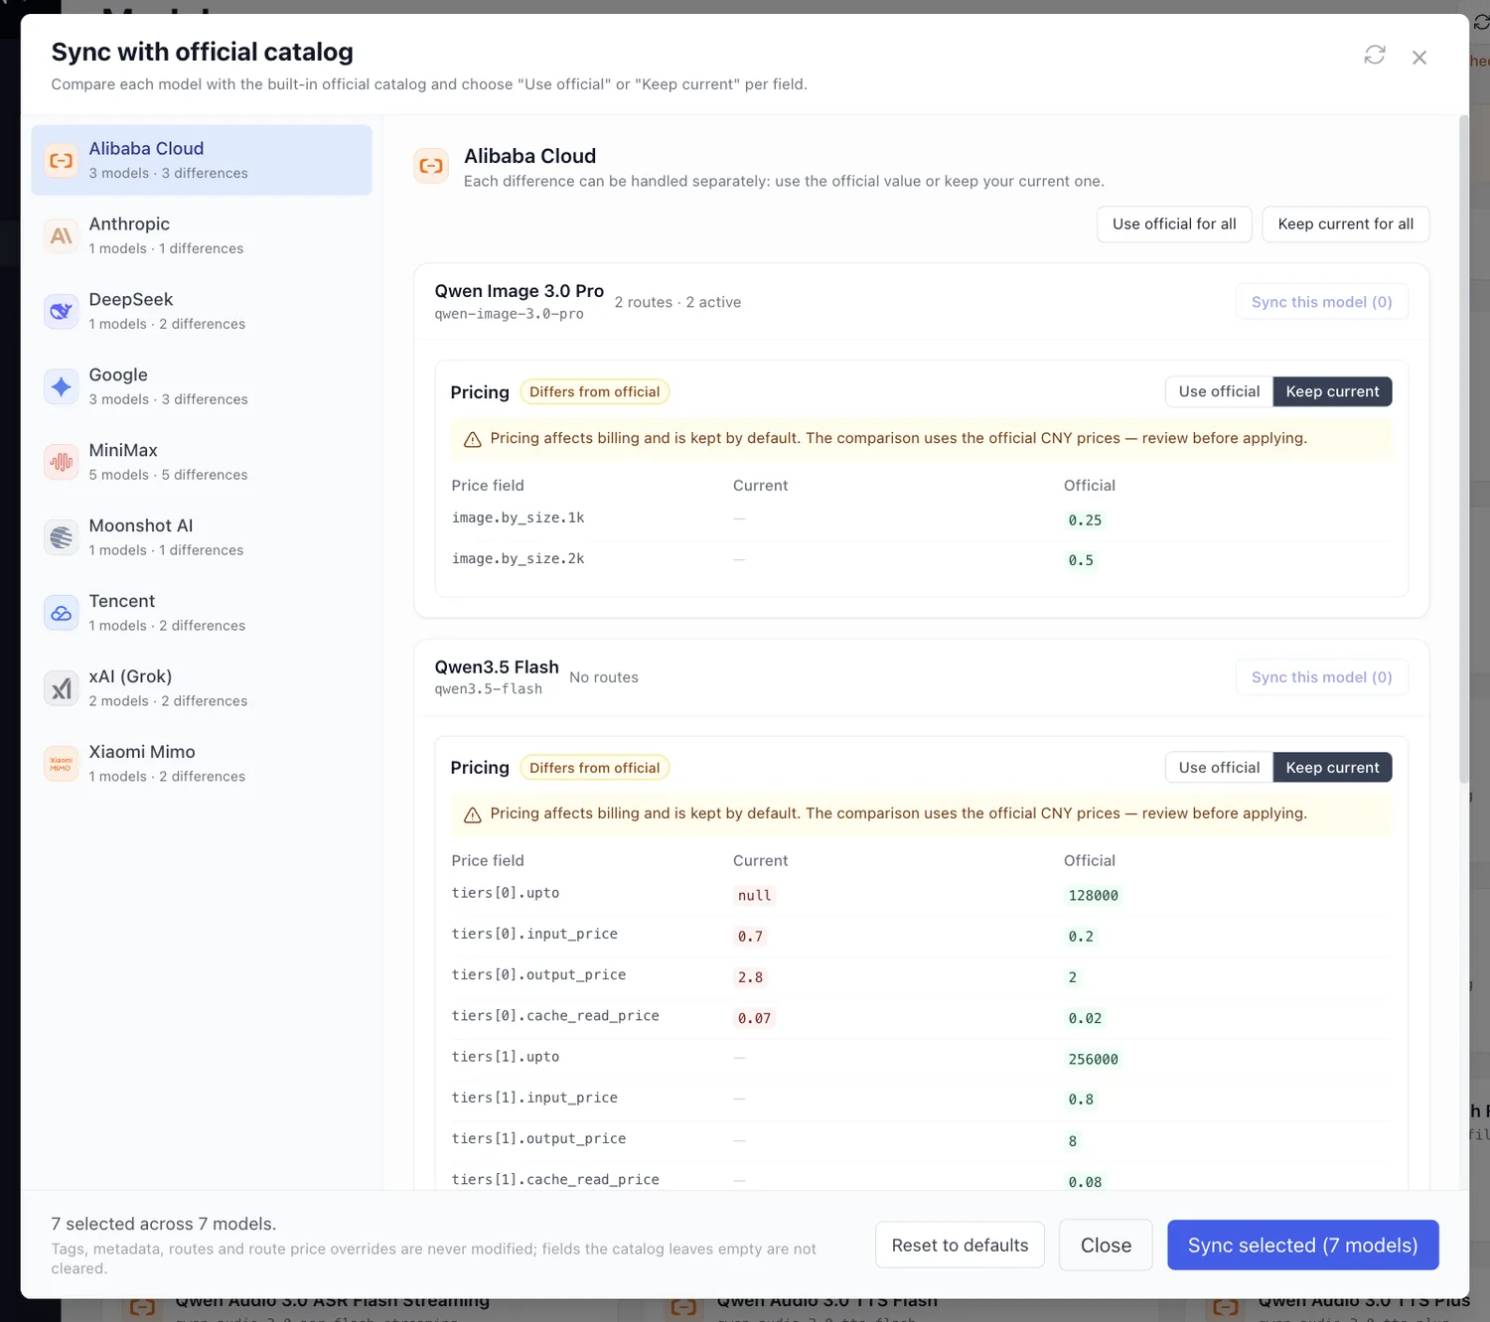This screenshot has height=1322, width=1490.
Task: Click the refresh icon in dialog header
Action: click(x=1375, y=56)
